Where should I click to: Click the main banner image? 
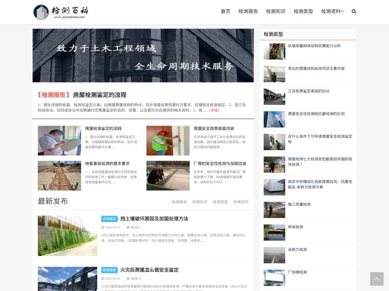coord(143,56)
